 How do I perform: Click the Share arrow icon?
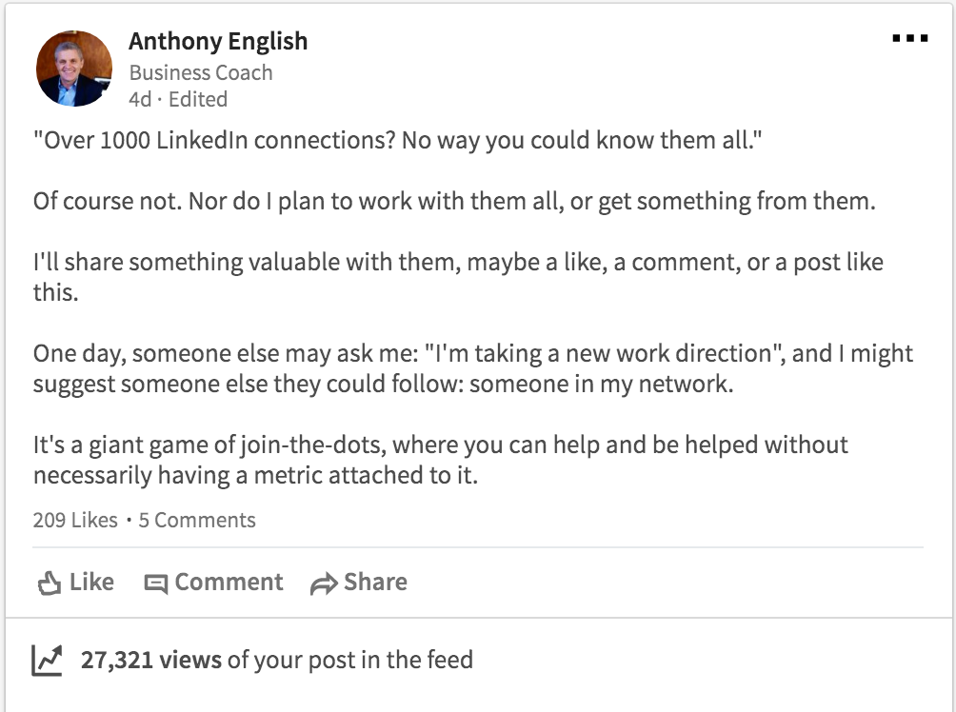325,583
